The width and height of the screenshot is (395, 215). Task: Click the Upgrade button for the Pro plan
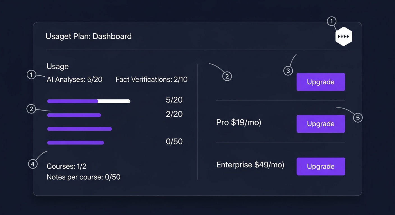click(x=321, y=124)
